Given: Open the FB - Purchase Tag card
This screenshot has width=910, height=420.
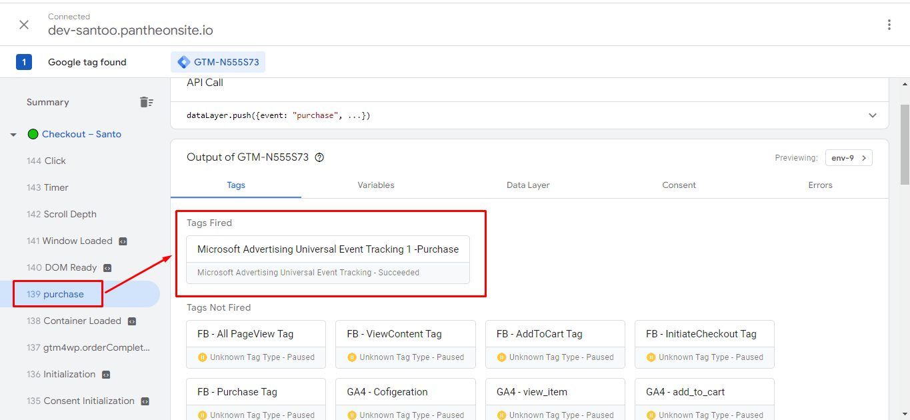Looking at the screenshot, I should (256, 399).
